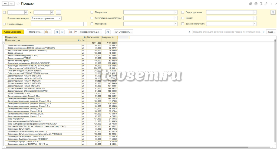Open print preview icon in title bar

point(261,4)
